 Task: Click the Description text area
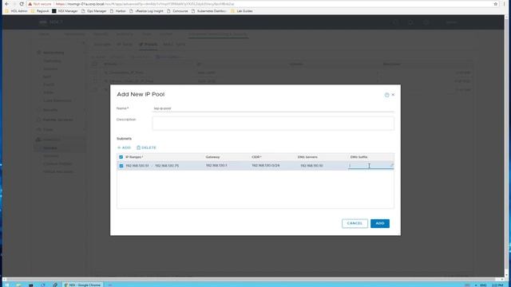pos(273,124)
